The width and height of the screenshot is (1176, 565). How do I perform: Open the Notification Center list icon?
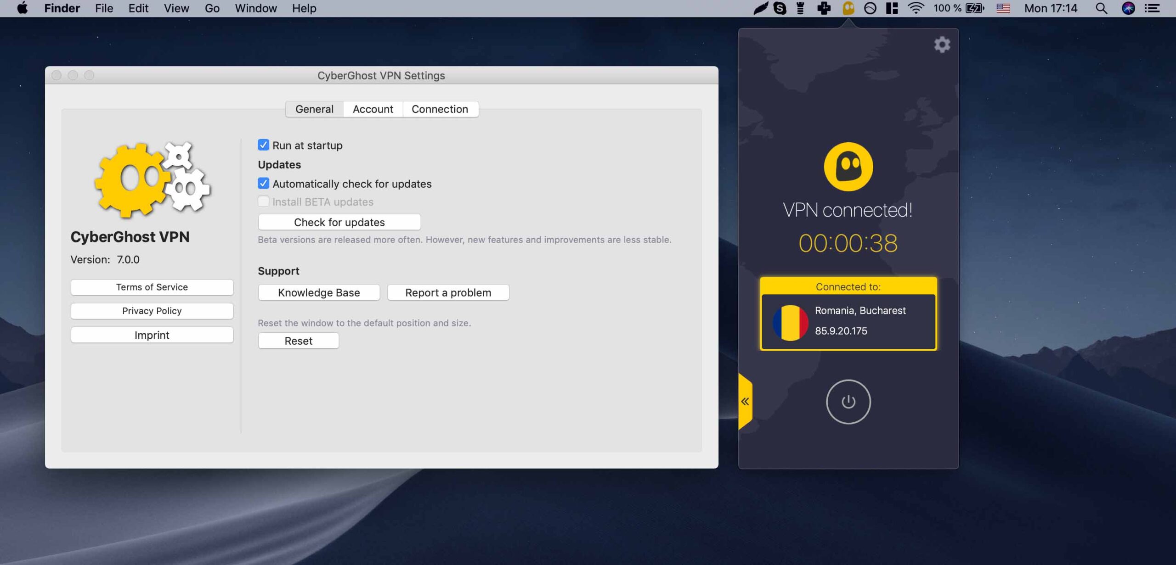[x=1152, y=8]
